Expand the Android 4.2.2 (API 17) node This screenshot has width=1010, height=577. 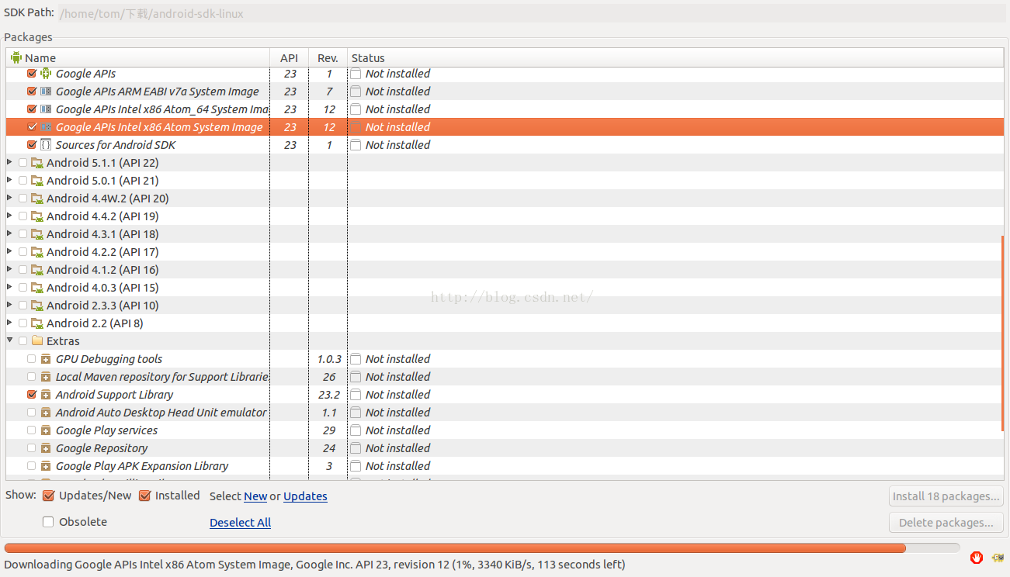[9, 252]
